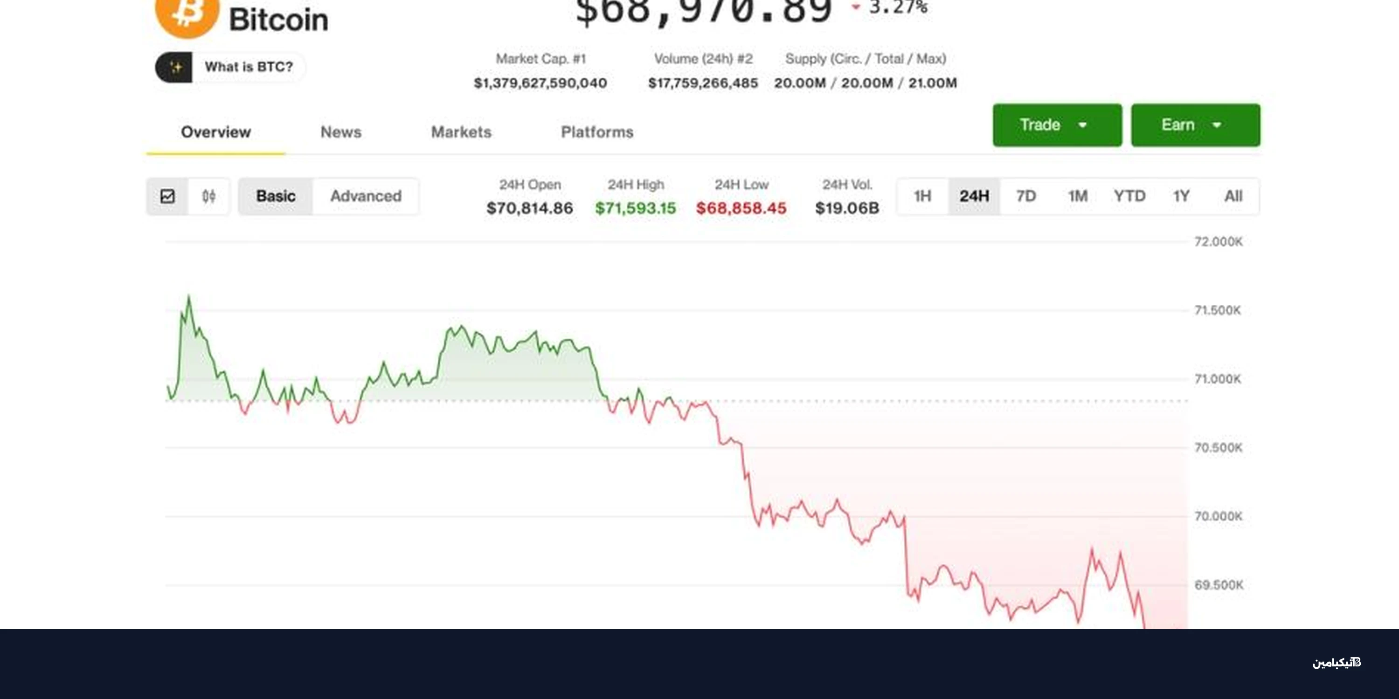The image size is (1399, 699).
Task: Open the Platforms section
Action: (596, 132)
